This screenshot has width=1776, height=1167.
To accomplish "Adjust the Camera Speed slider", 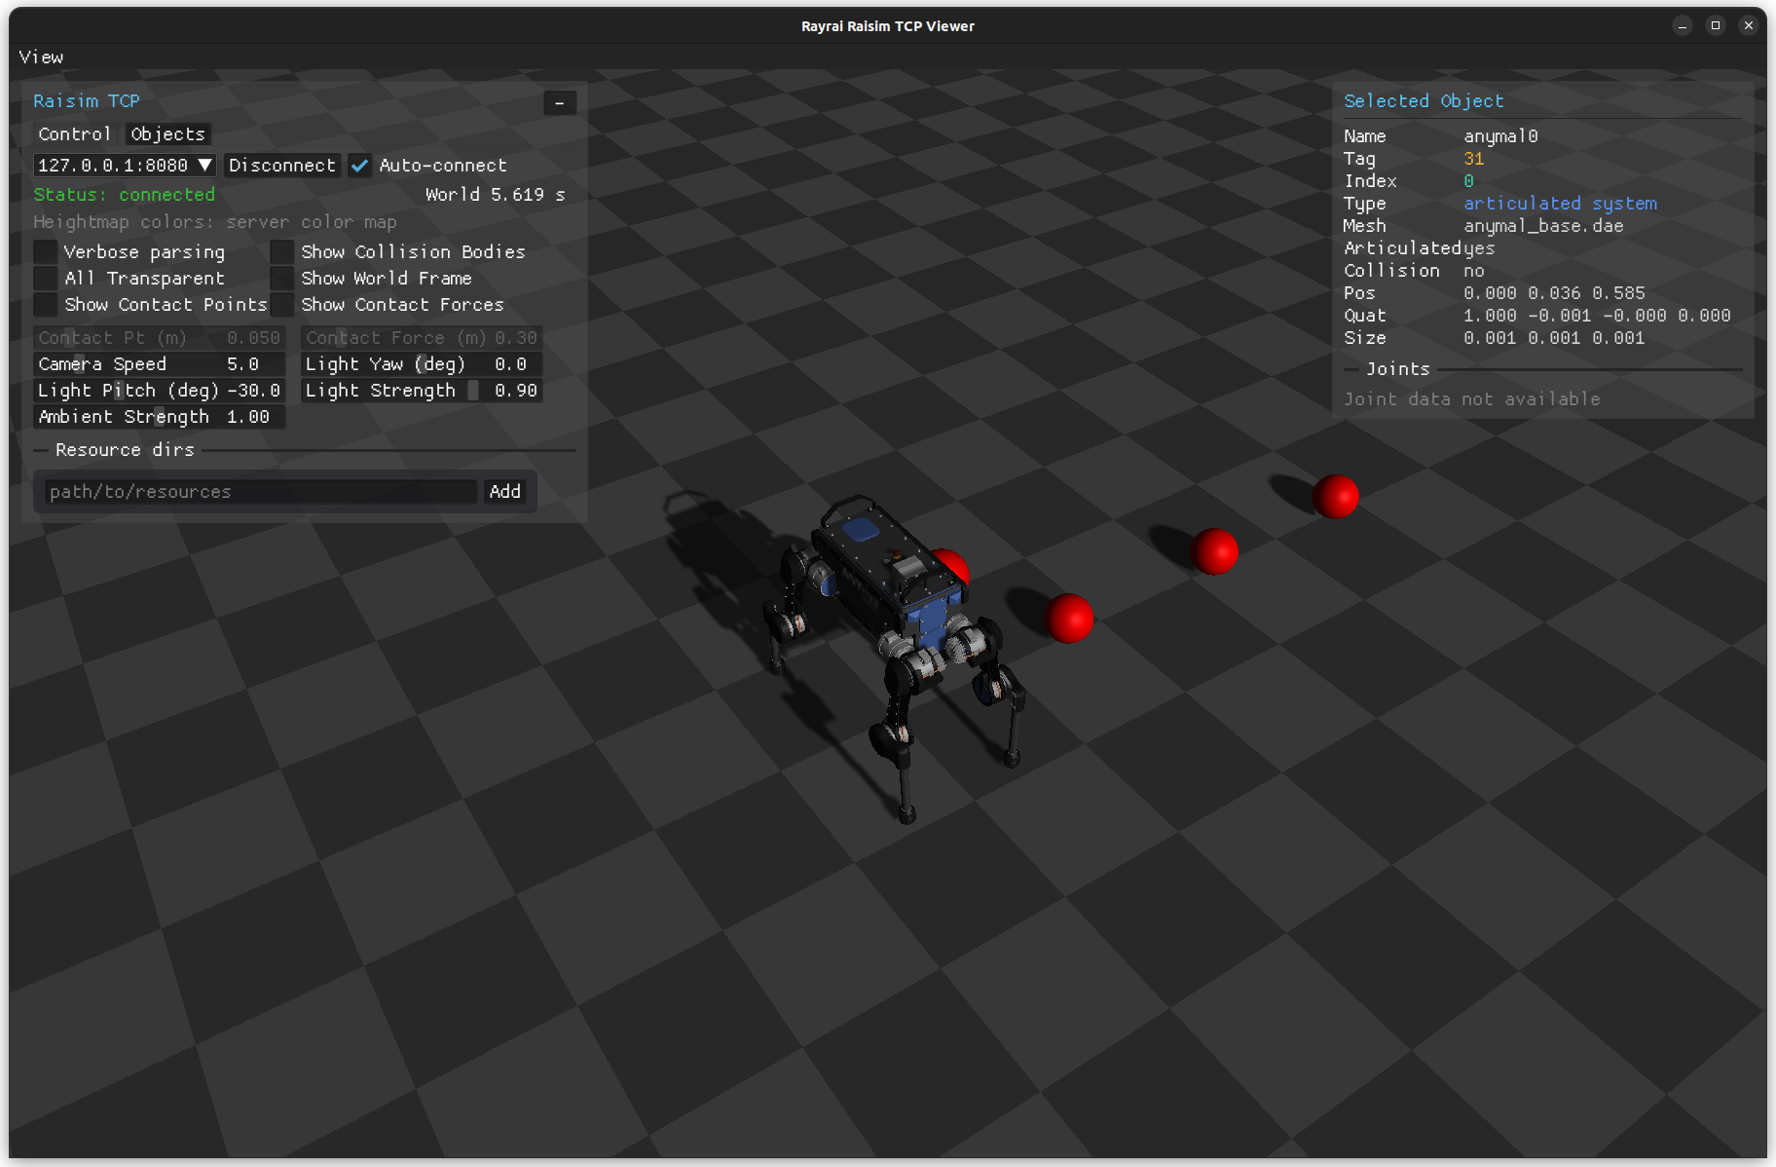I will click(159, 363).
